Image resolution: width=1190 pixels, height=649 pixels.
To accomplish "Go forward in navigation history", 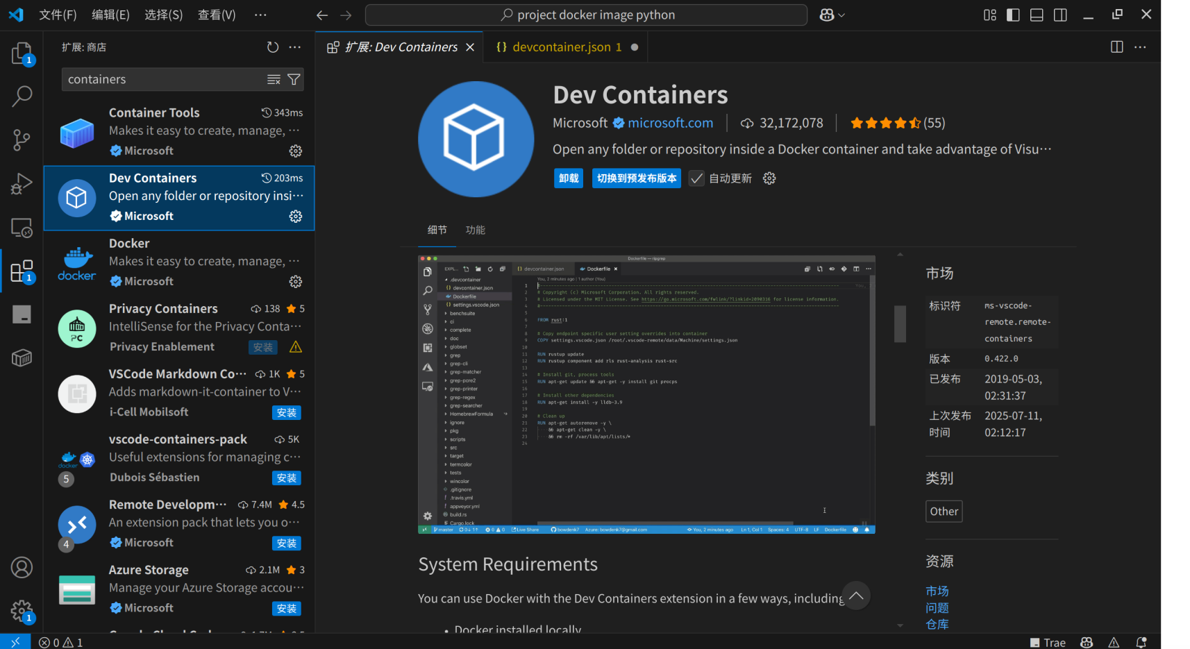I will 346,15.
